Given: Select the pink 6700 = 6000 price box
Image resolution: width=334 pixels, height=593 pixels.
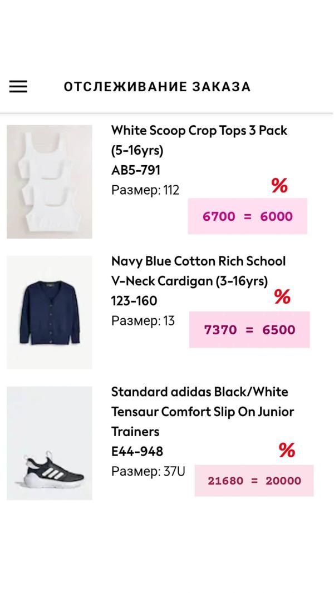Looking at the screenshot, I should tap(248, 216).
